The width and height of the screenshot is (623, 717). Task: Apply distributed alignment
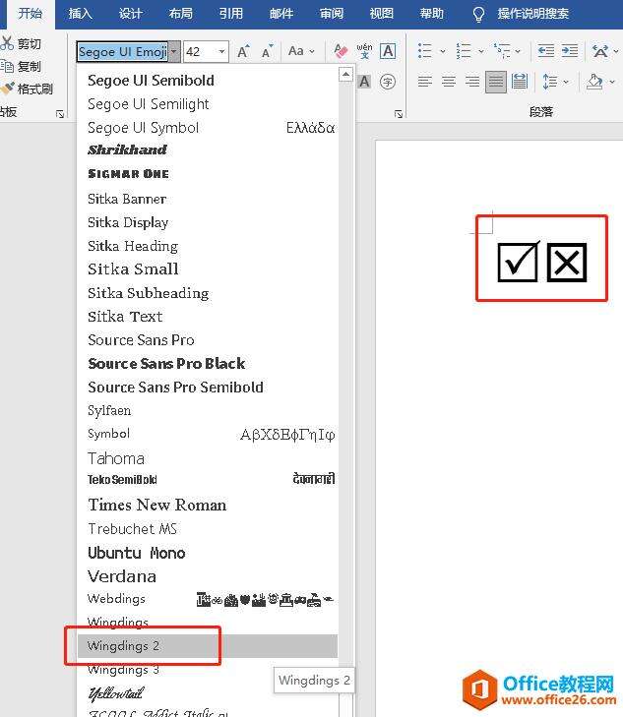[x=520, y=82]
